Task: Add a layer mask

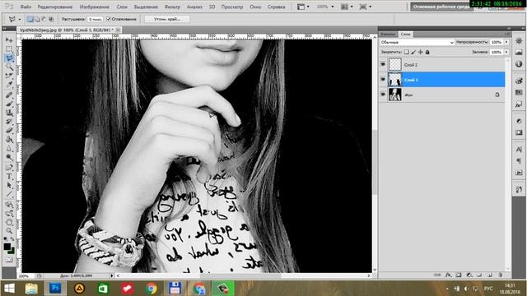Action: tap(459, 275)
